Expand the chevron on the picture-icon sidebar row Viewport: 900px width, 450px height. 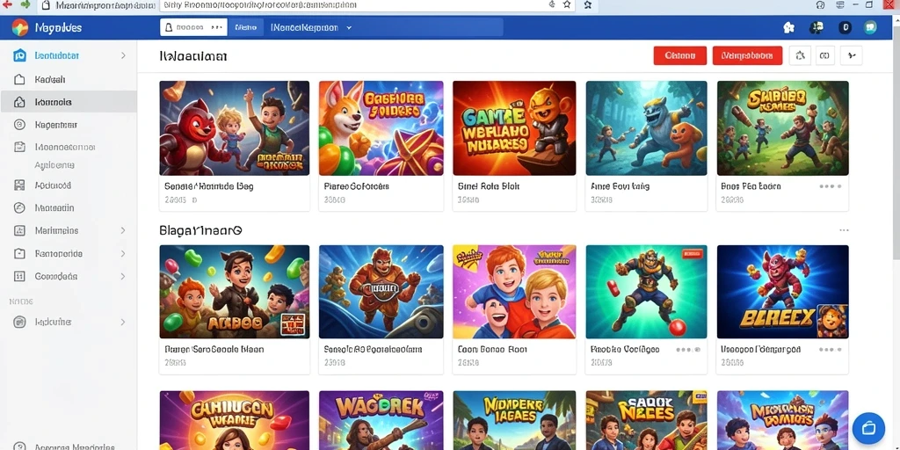123,230
